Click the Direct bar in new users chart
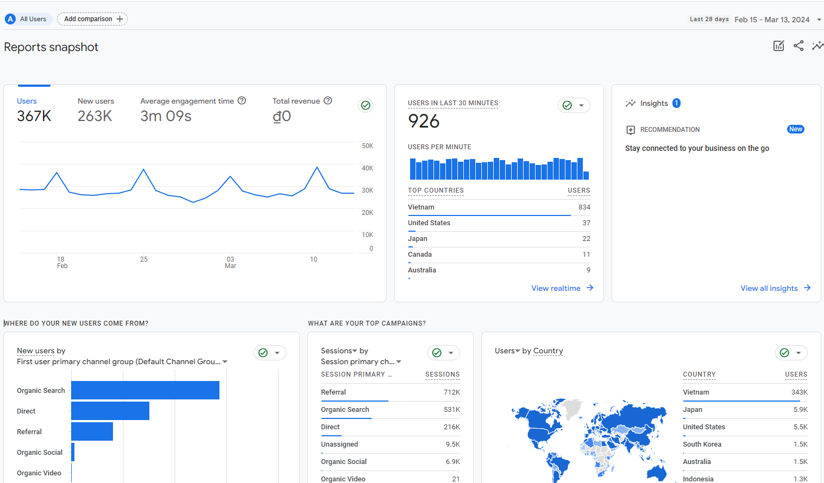Screen dimensions: 824x483 pos(110,411)
